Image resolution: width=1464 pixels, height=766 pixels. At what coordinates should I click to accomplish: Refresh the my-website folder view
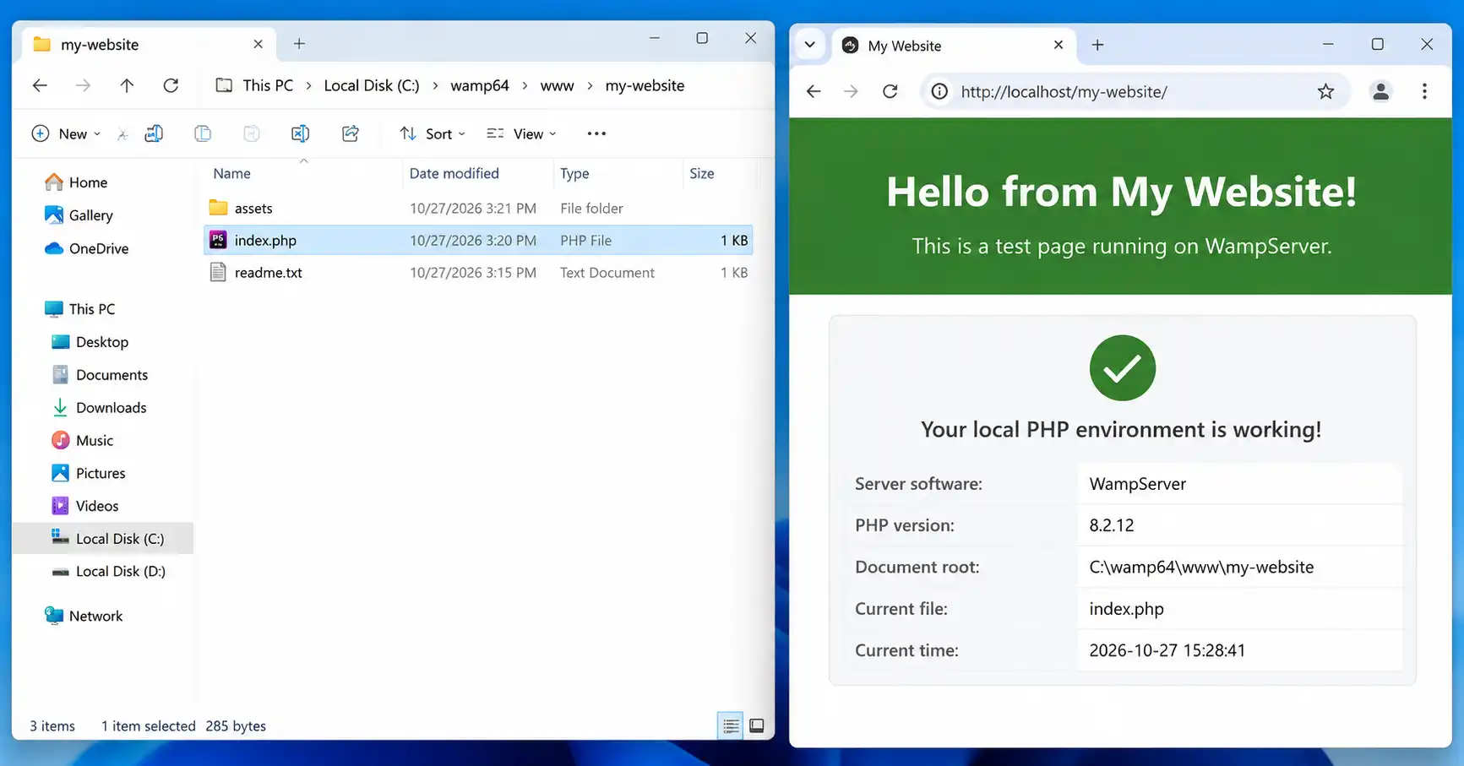[x=171, y=85]
